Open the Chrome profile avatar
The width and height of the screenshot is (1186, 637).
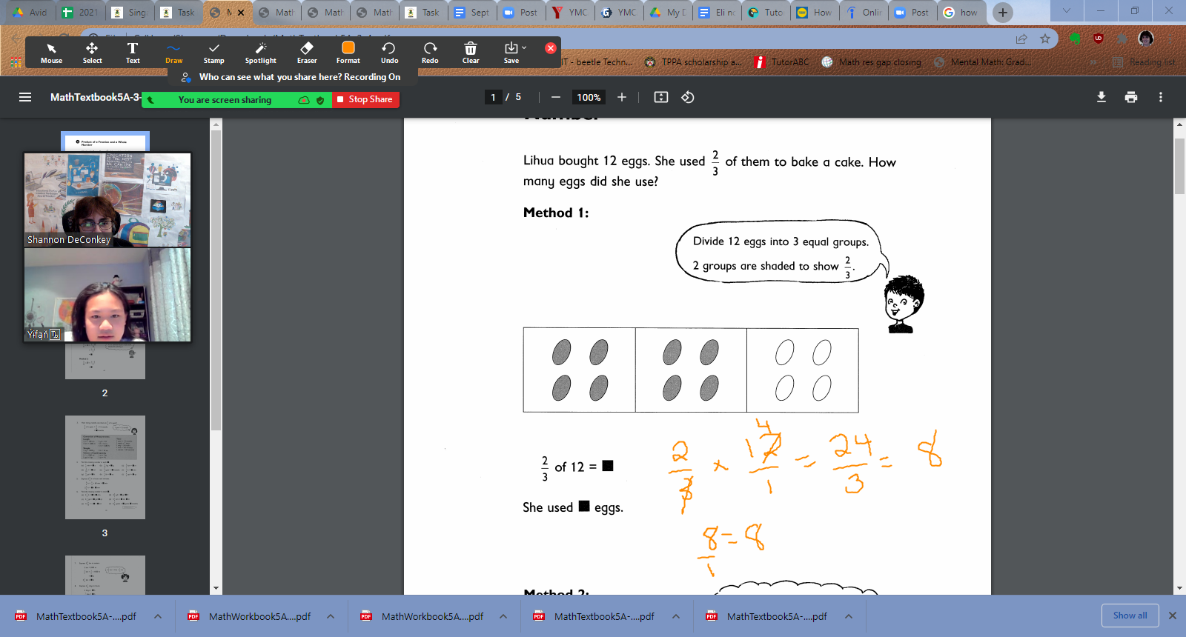(1146, 39)
